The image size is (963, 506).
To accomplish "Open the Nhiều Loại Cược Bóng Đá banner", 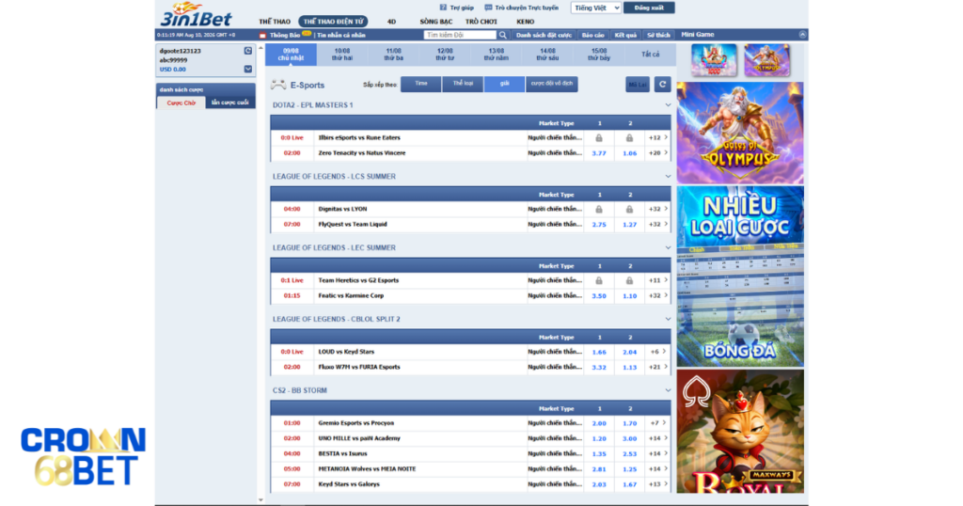I will point(740,277).
